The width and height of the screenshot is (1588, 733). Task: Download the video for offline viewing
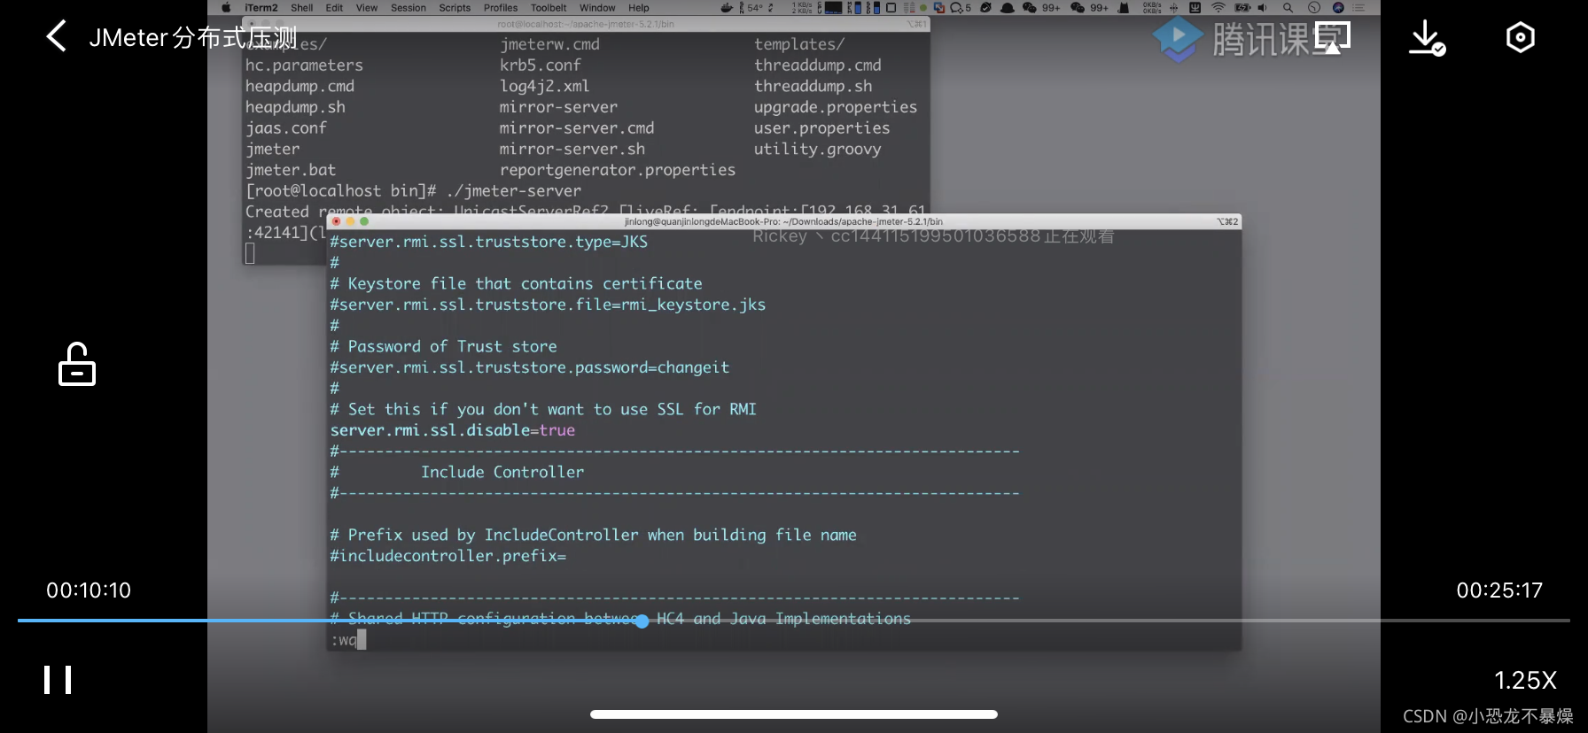point(1427,38)
